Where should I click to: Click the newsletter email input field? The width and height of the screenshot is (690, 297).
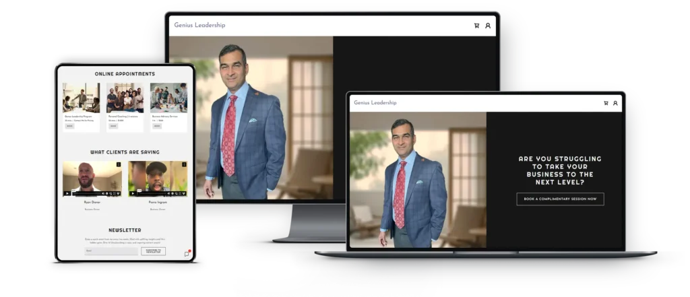(111, 251)
